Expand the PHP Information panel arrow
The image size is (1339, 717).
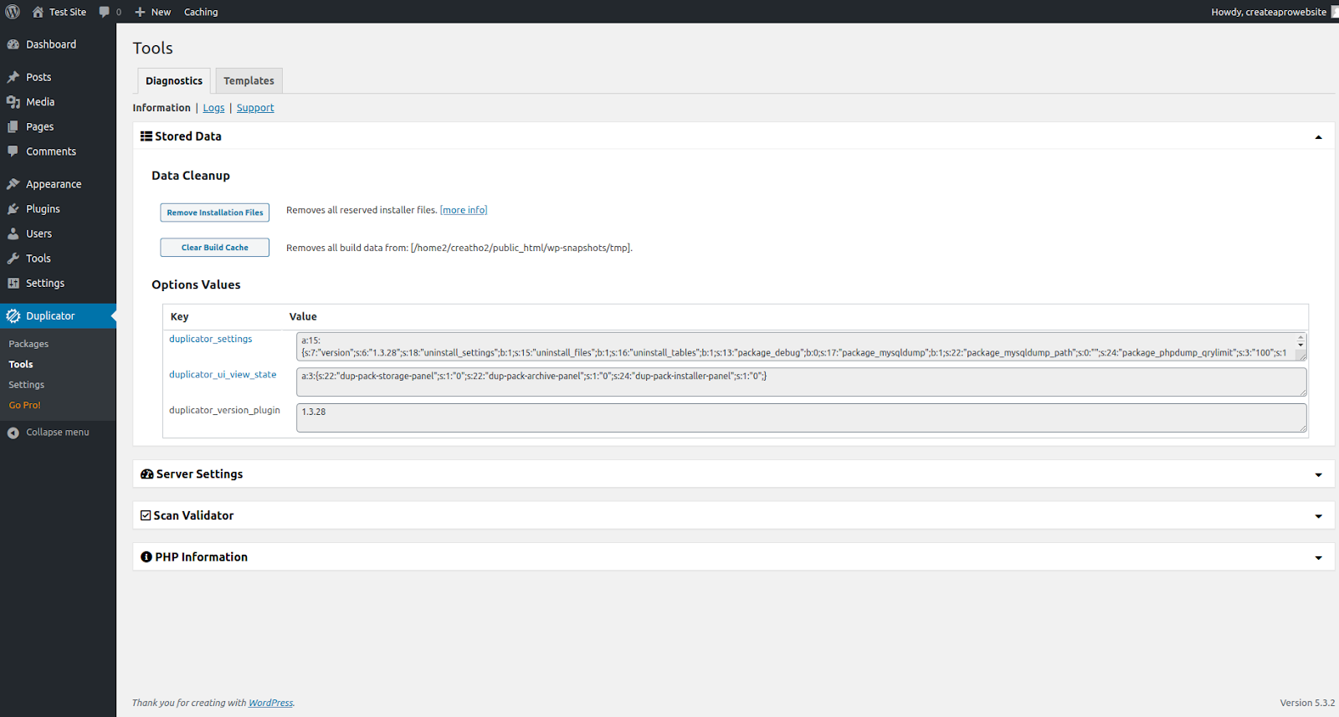coord(1319,558)
